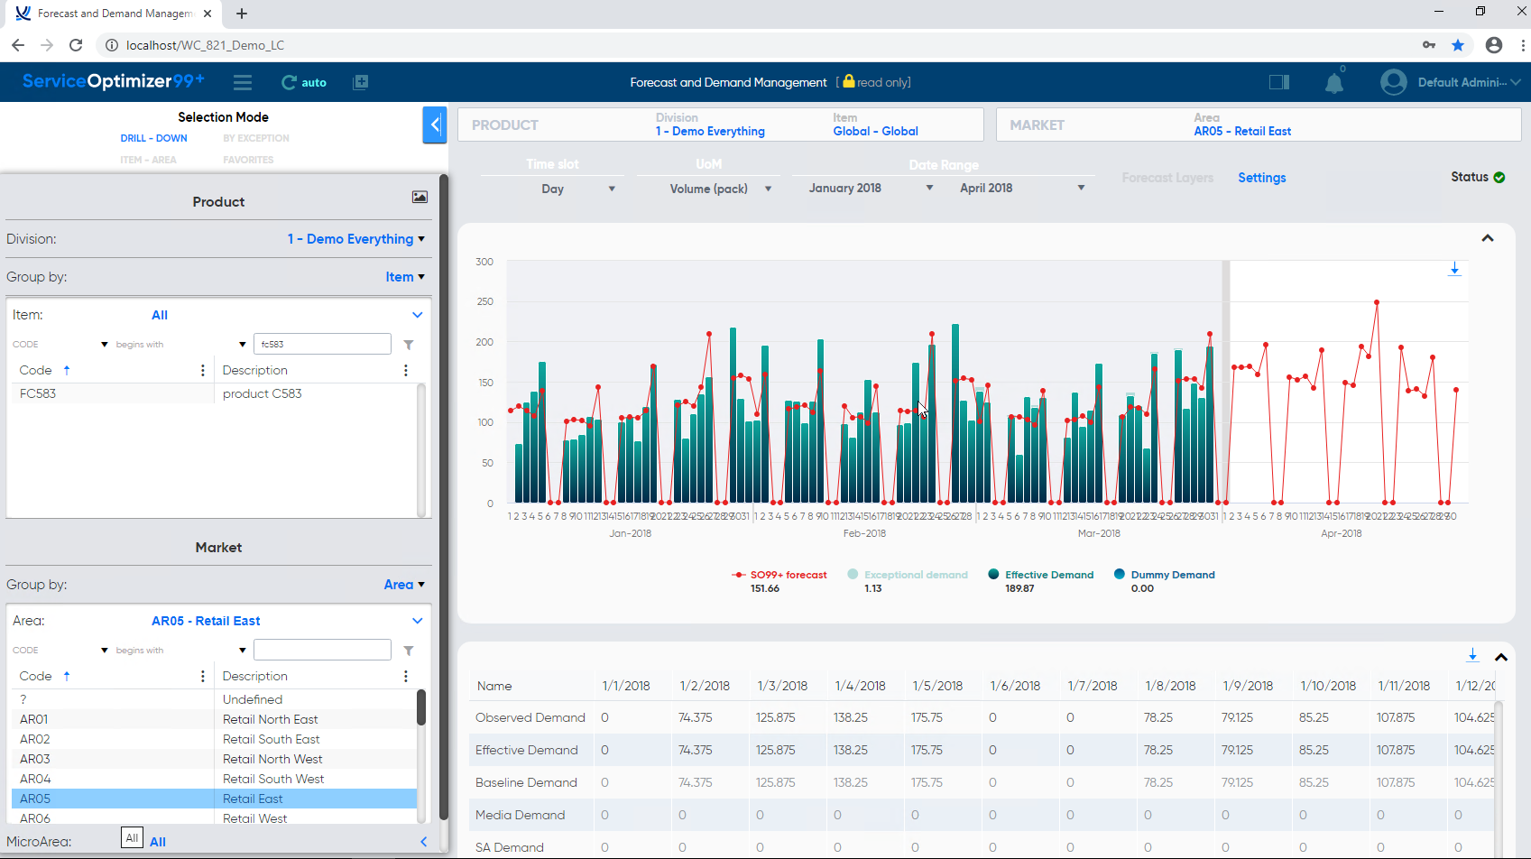
Task: Click the Item code filter text field
Action: [322, 344]
